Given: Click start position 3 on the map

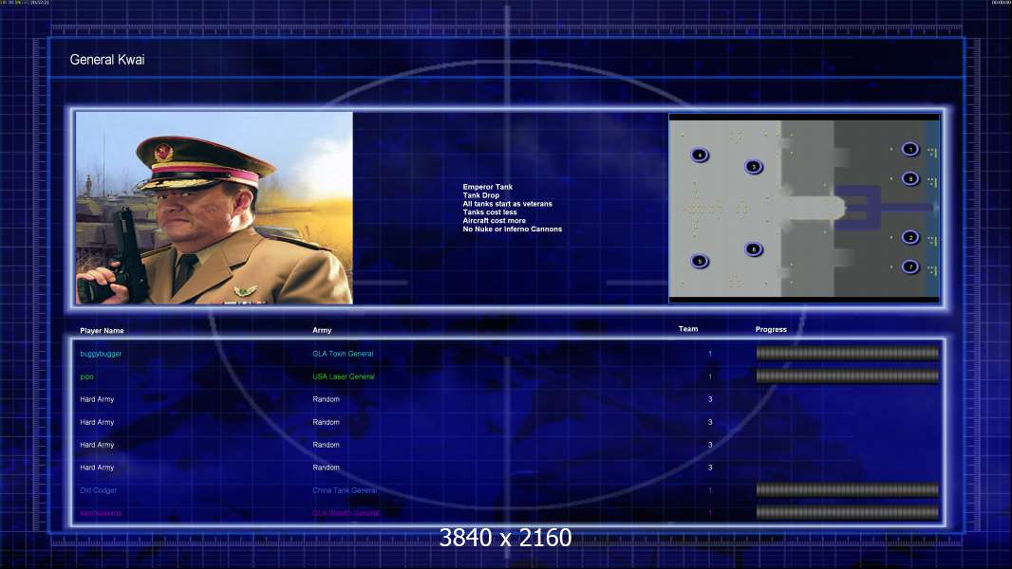Looking at the screenshot, I should pyautogui.click(x=753, y=167).
